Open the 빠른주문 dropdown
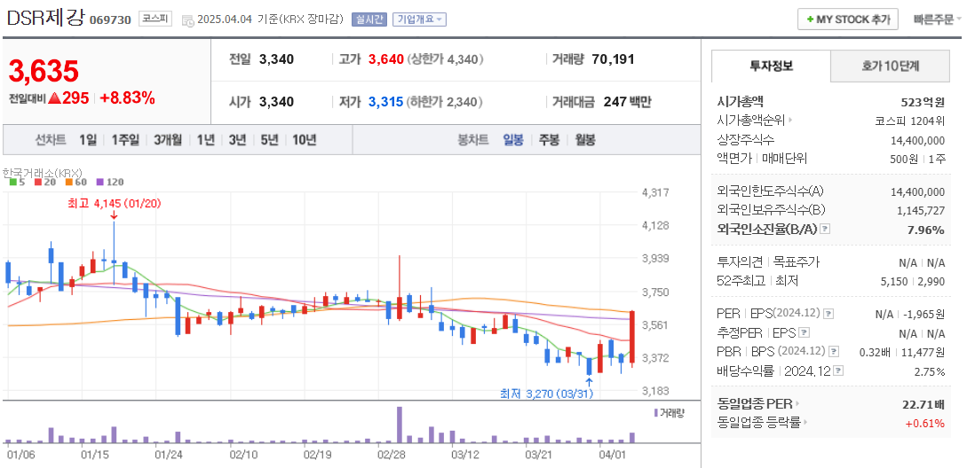This screenshot has height=468, width=967. pos(938,19)
